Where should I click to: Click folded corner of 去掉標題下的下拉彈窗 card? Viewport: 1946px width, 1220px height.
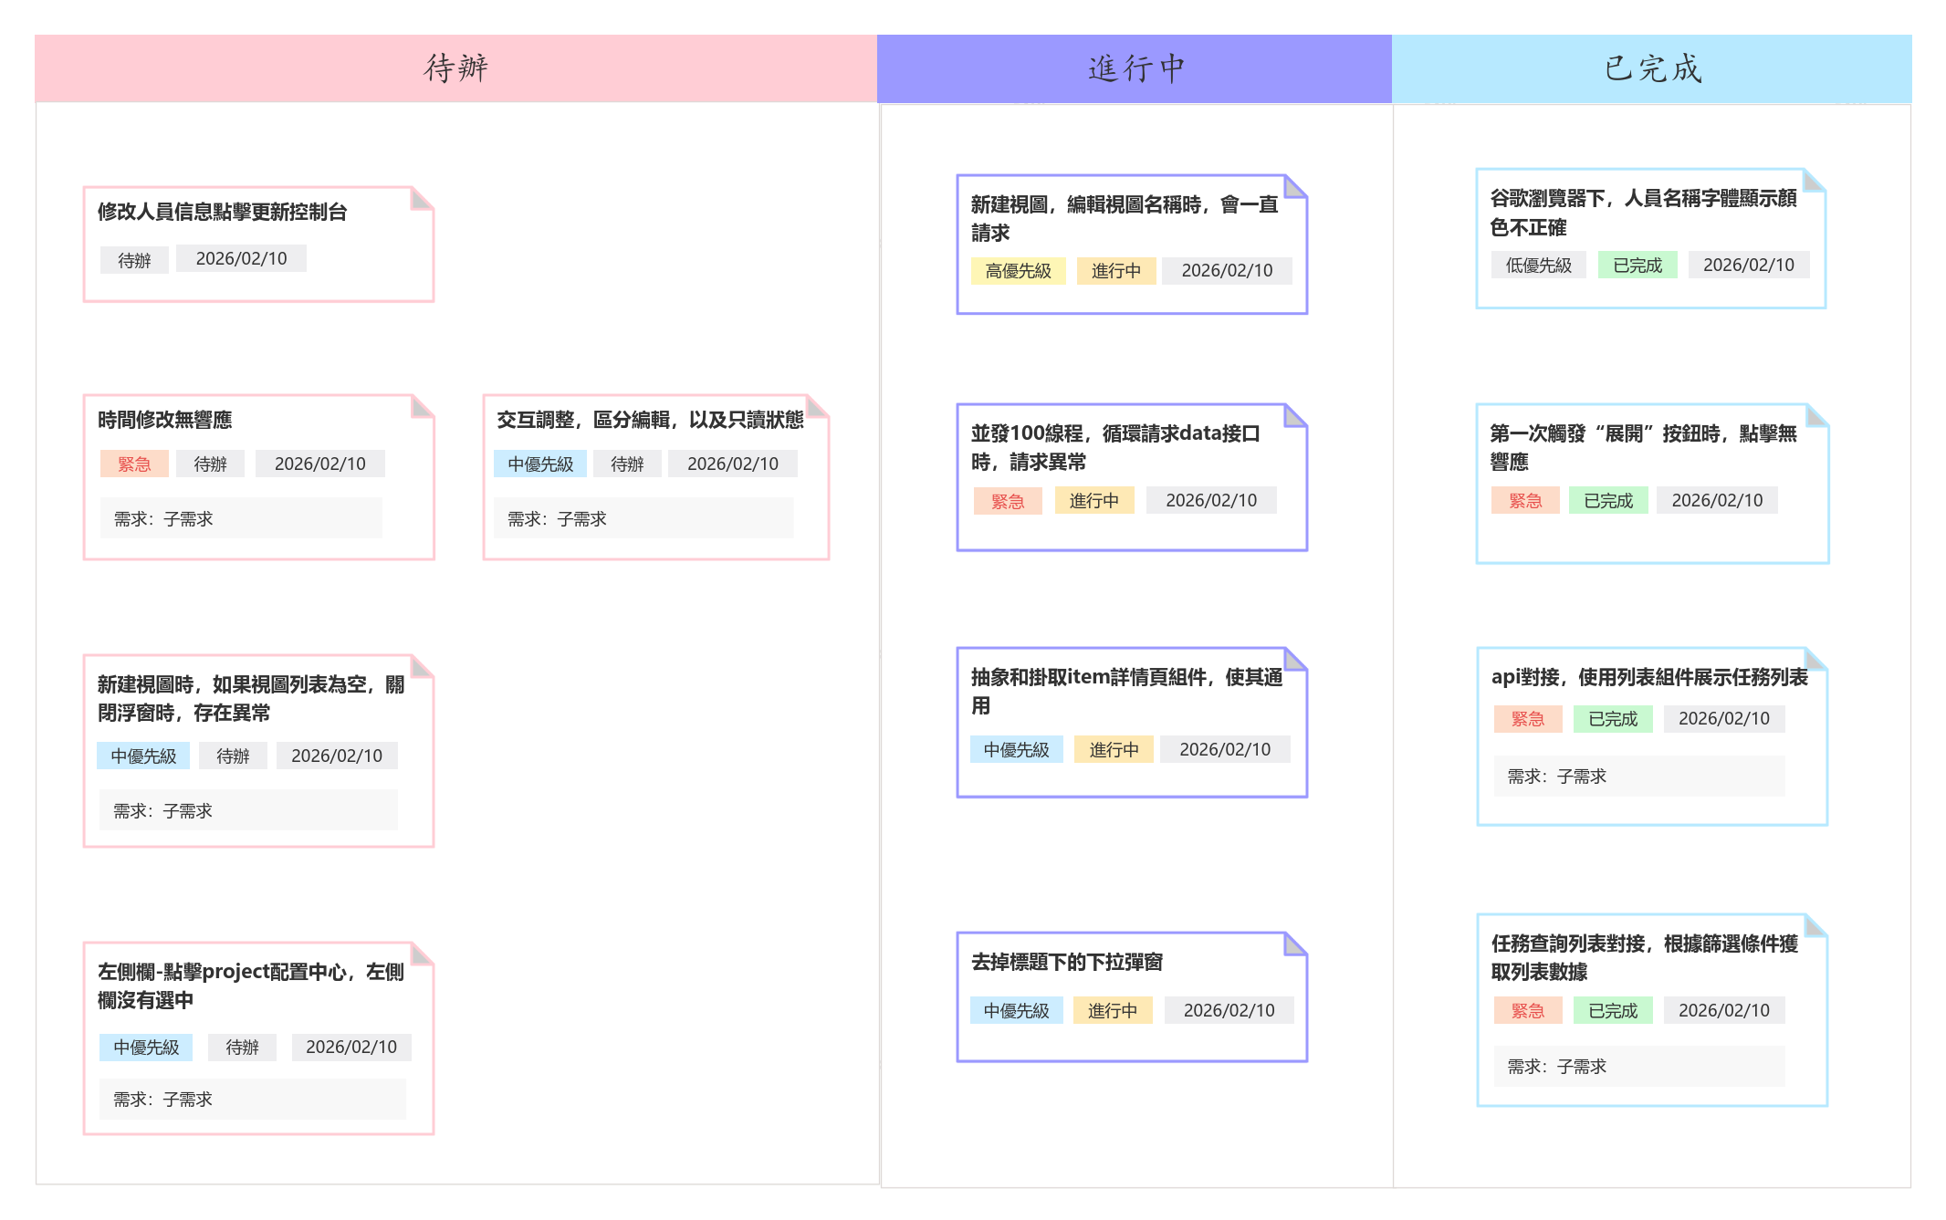(x=1295, y=944)
